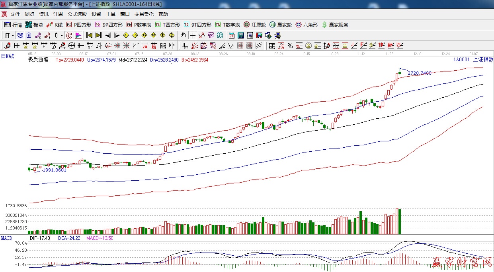Select the hand pan tool
The image size is (494, 272).
pos(183,35)
